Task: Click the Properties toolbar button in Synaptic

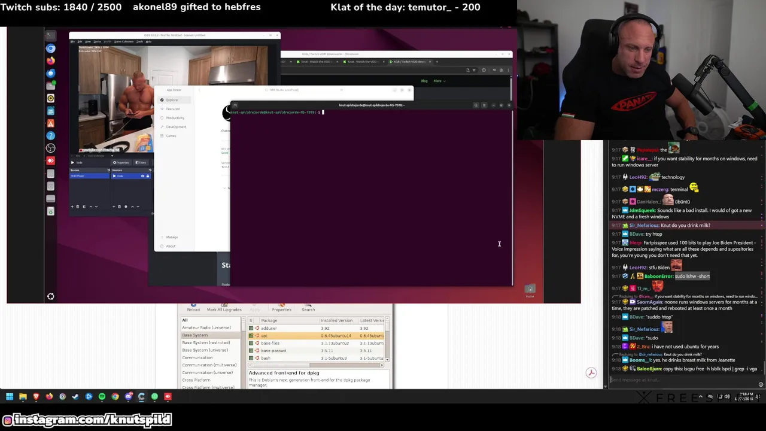Action: click(281, 308)
